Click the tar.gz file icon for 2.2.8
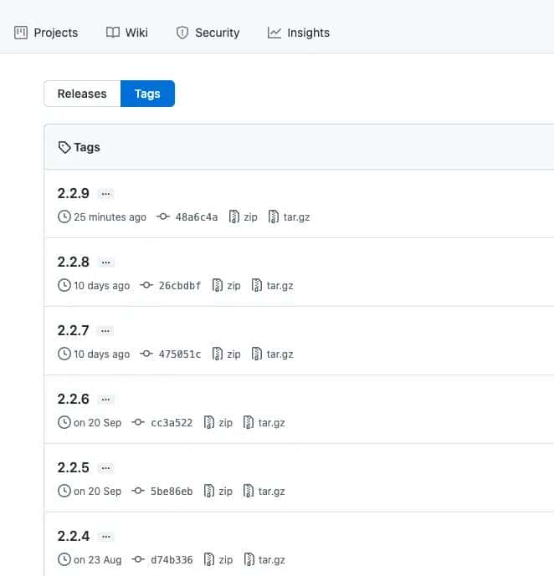554x576 pixels. point(257,286)
